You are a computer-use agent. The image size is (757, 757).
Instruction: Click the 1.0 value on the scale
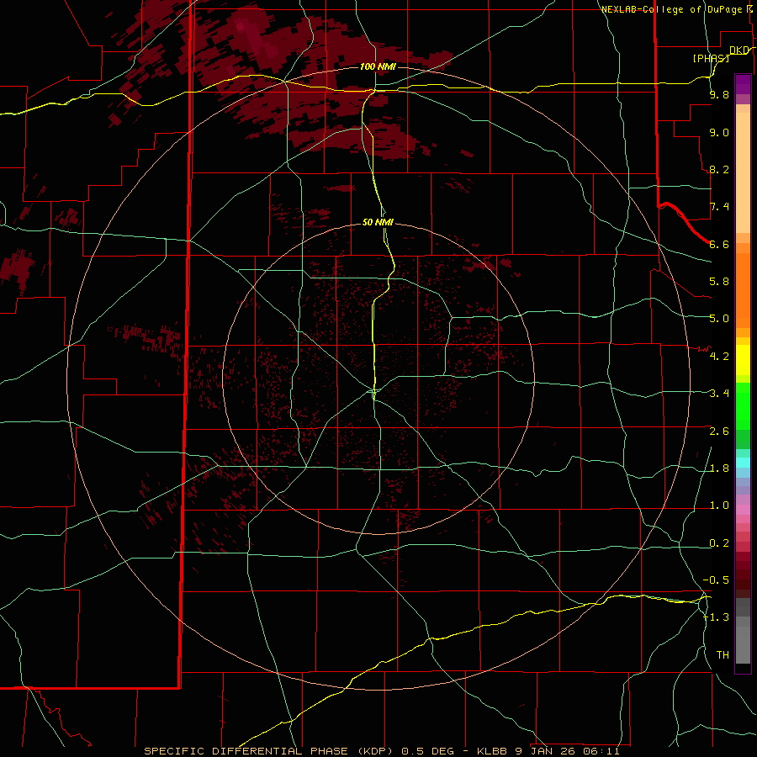(719, 505)
